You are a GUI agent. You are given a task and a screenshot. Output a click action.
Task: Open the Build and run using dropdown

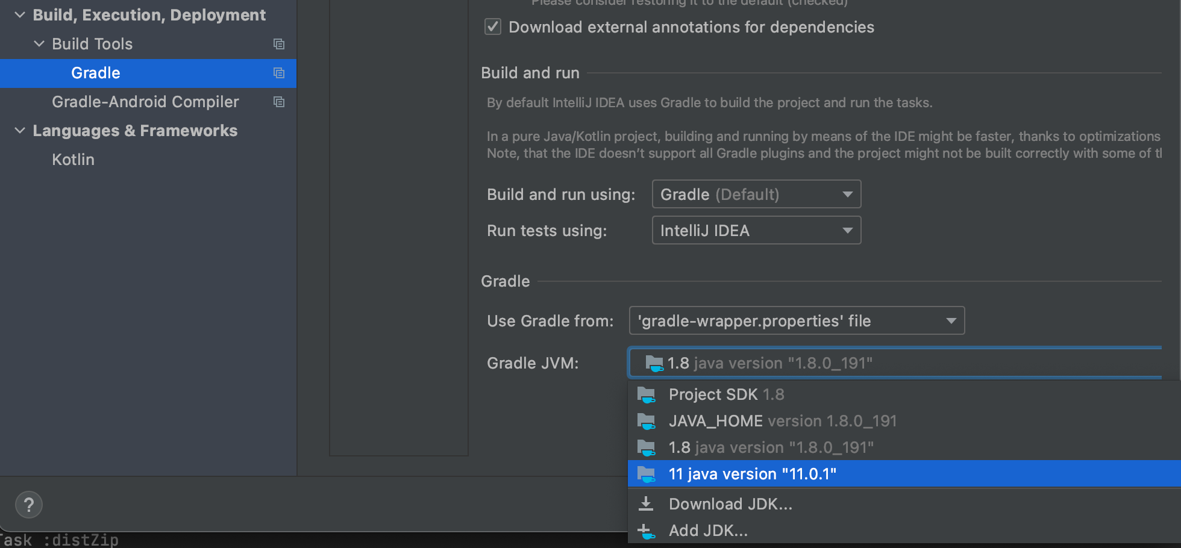[756, 194]
